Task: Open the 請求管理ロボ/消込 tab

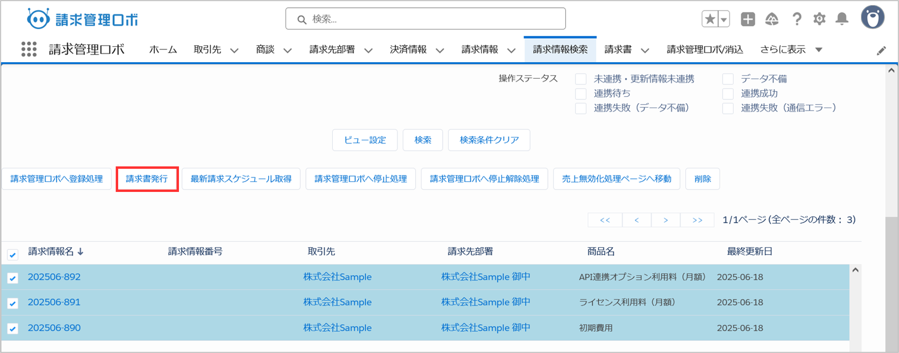Action: tap(704, 50)
